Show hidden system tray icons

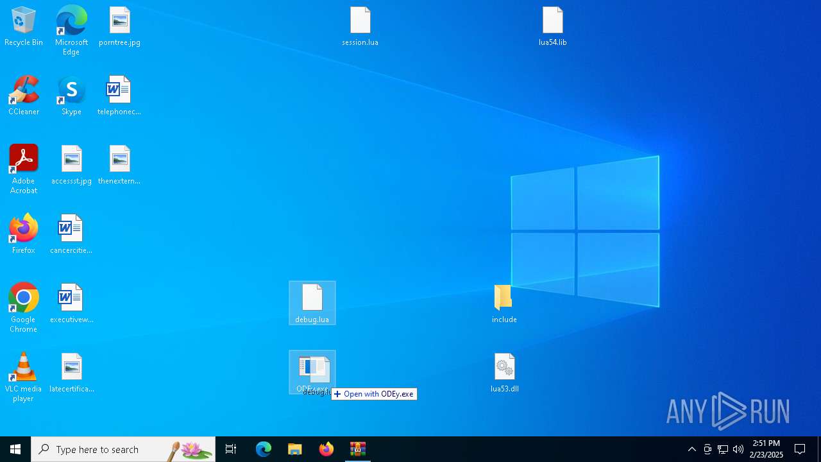point(692,449)
